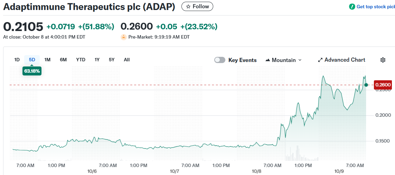
Task: Select the YTD range tab
Action: pos(81,60)
